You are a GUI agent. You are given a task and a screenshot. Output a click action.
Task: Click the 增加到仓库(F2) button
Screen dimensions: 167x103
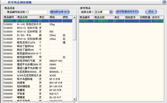(x=60, y=12)
